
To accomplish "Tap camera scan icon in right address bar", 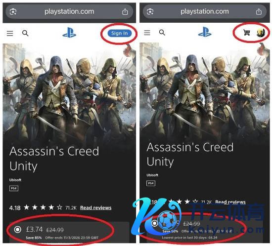I will click(x=150, y=11).
